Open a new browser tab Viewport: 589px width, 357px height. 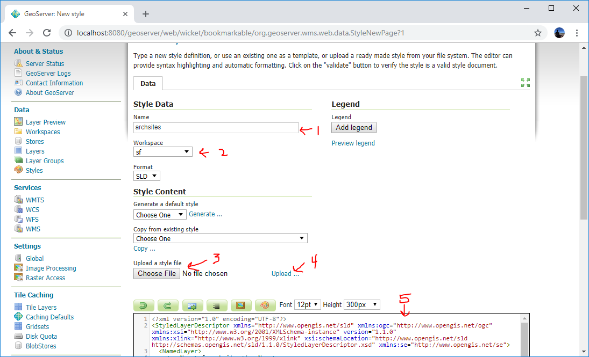(x=146, y=14)
